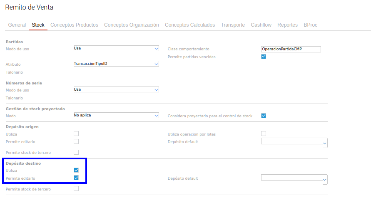
Task: Open the General tab
Action: (17, 25)
